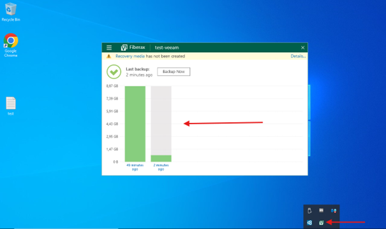This screenshot has height=229, width=386.
Task: Open the Veeam agent hamburger menu
Action: [109, 48]
